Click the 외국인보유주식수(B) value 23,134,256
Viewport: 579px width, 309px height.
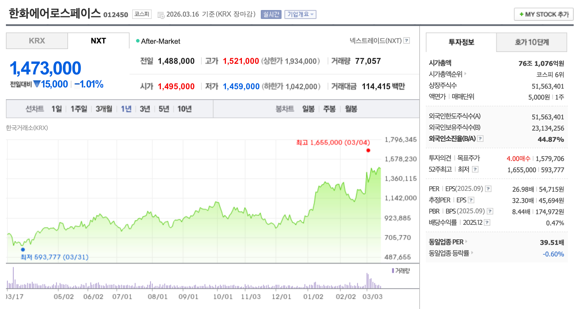pyautogui.click(x=548, y=128)
